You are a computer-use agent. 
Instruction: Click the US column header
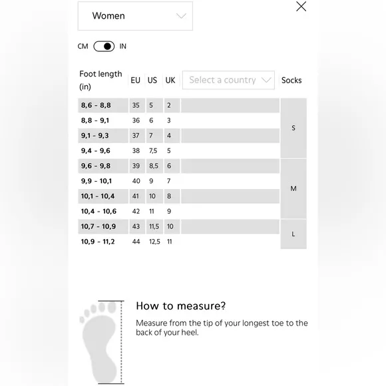coord(152,81)
